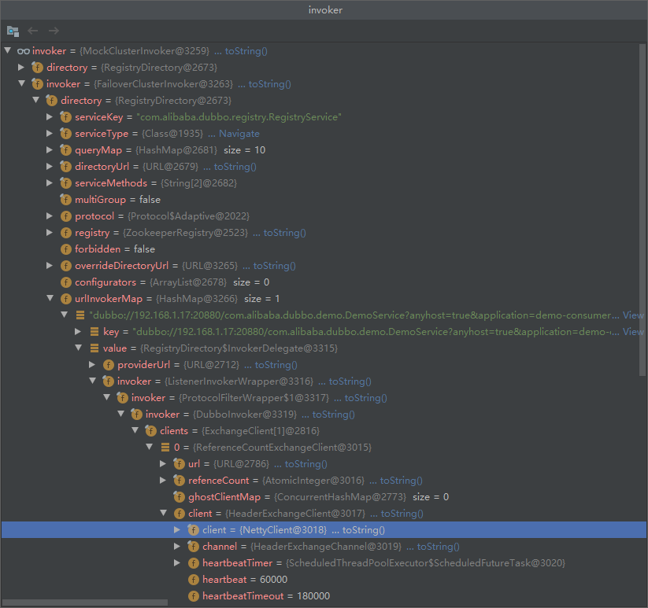The height and width of the screenshot is (608, 648).
Task: Select the protocol Protocol$Adaptive row
Action: pos(324,216)
